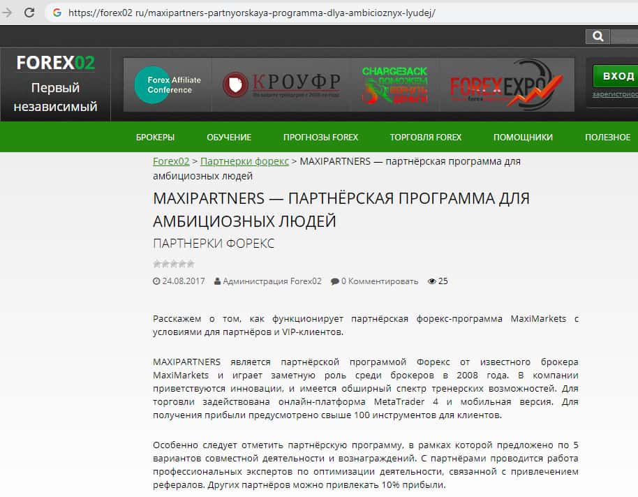Open the ForexExpo banner

coord(506,84)
